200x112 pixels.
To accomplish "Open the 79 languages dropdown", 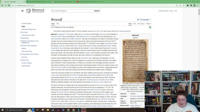I will 144,20.
